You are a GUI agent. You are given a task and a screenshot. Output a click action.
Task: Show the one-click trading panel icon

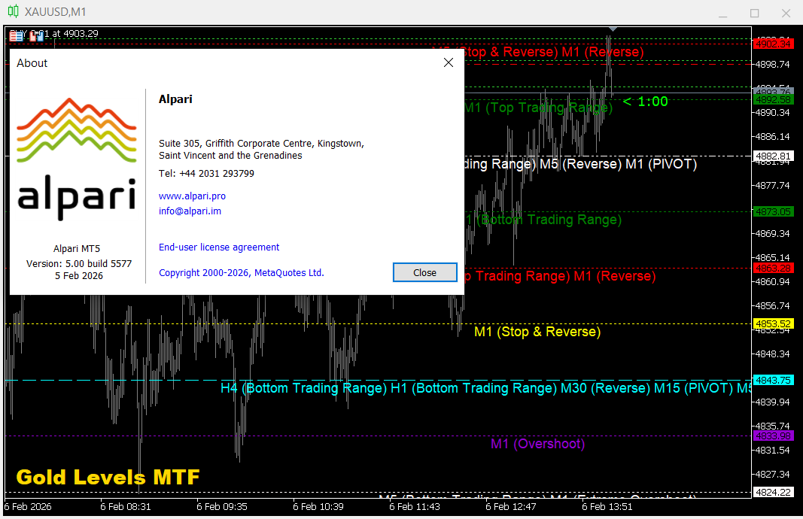click(x=36, y=35)
